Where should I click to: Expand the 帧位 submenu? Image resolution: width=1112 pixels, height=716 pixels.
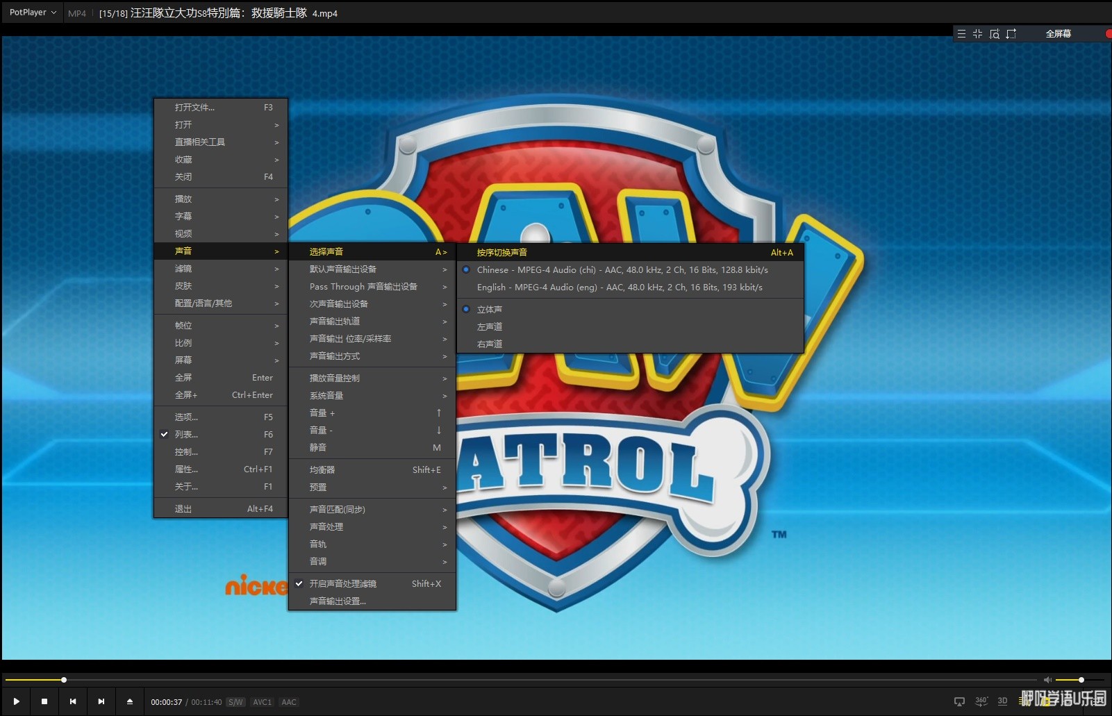(221, 325)
